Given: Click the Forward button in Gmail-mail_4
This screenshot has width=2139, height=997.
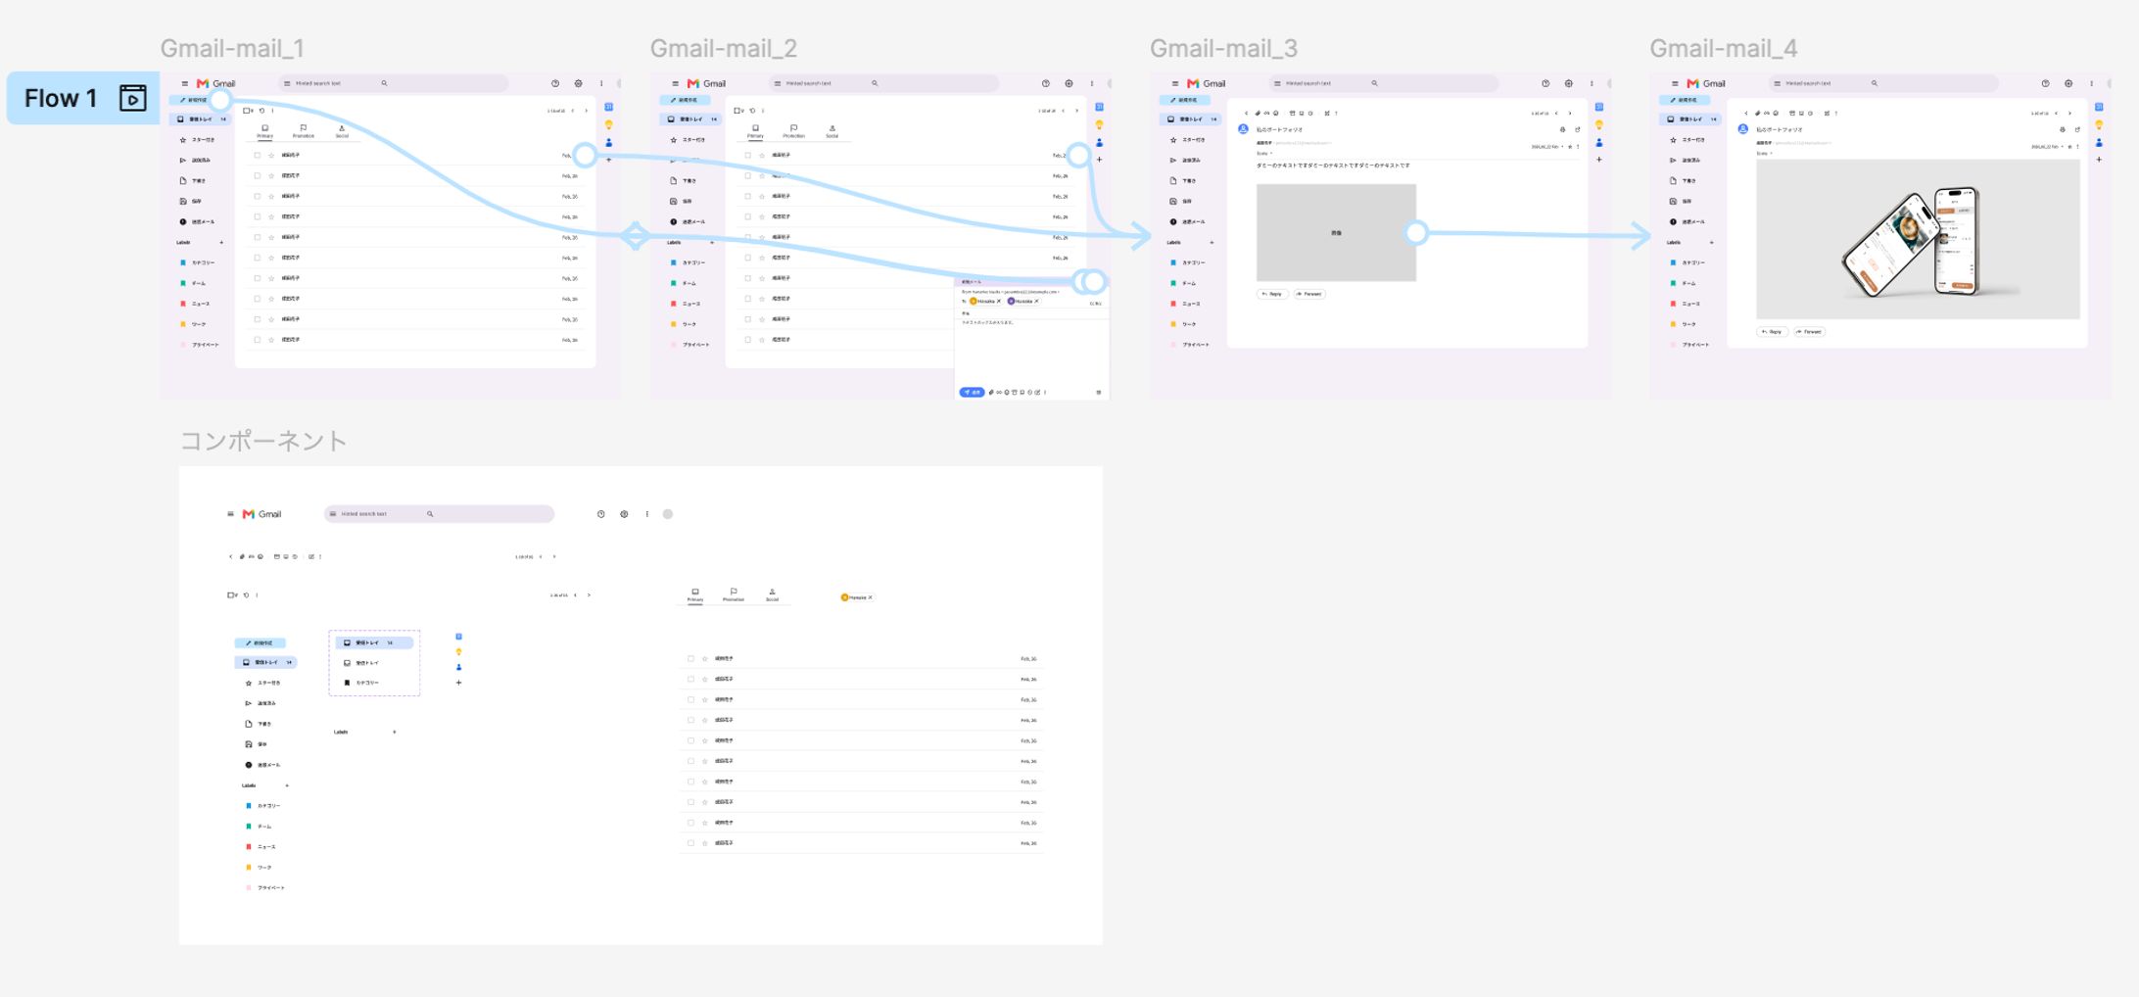Looking at the screenshot, I should coord(1809,332).
